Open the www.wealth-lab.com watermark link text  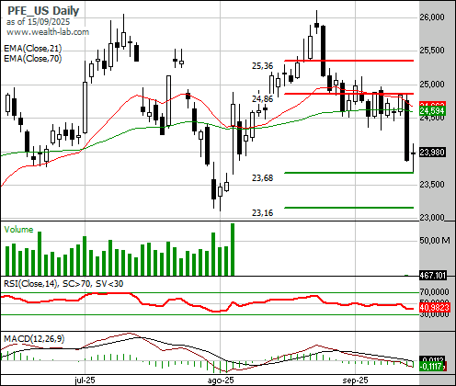[48, 32]
